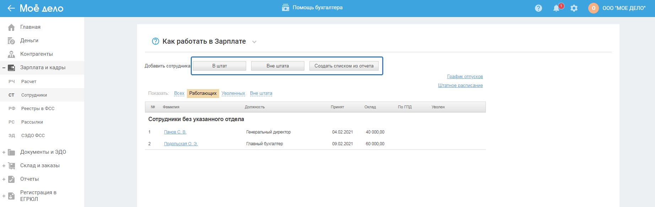Collapse the Зарплата и кадры section
Screen dimensions: 655x207
pos(4,68)
